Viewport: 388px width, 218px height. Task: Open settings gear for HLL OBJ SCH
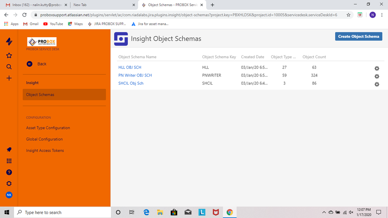click(377, 69)
